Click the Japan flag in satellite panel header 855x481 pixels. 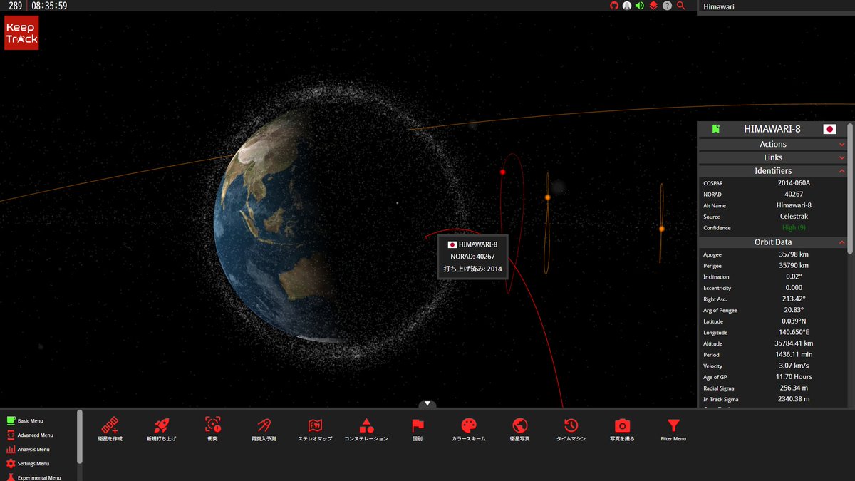click(829, 129)
